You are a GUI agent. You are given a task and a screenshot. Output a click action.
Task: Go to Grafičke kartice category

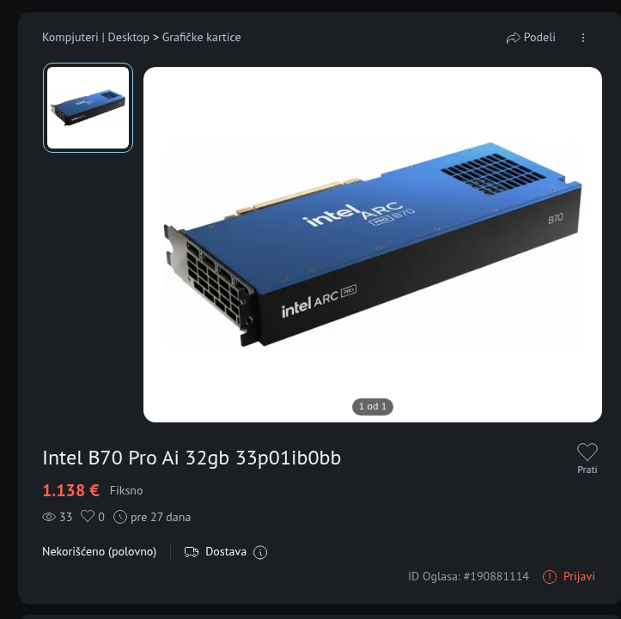(x=202, y=37)
